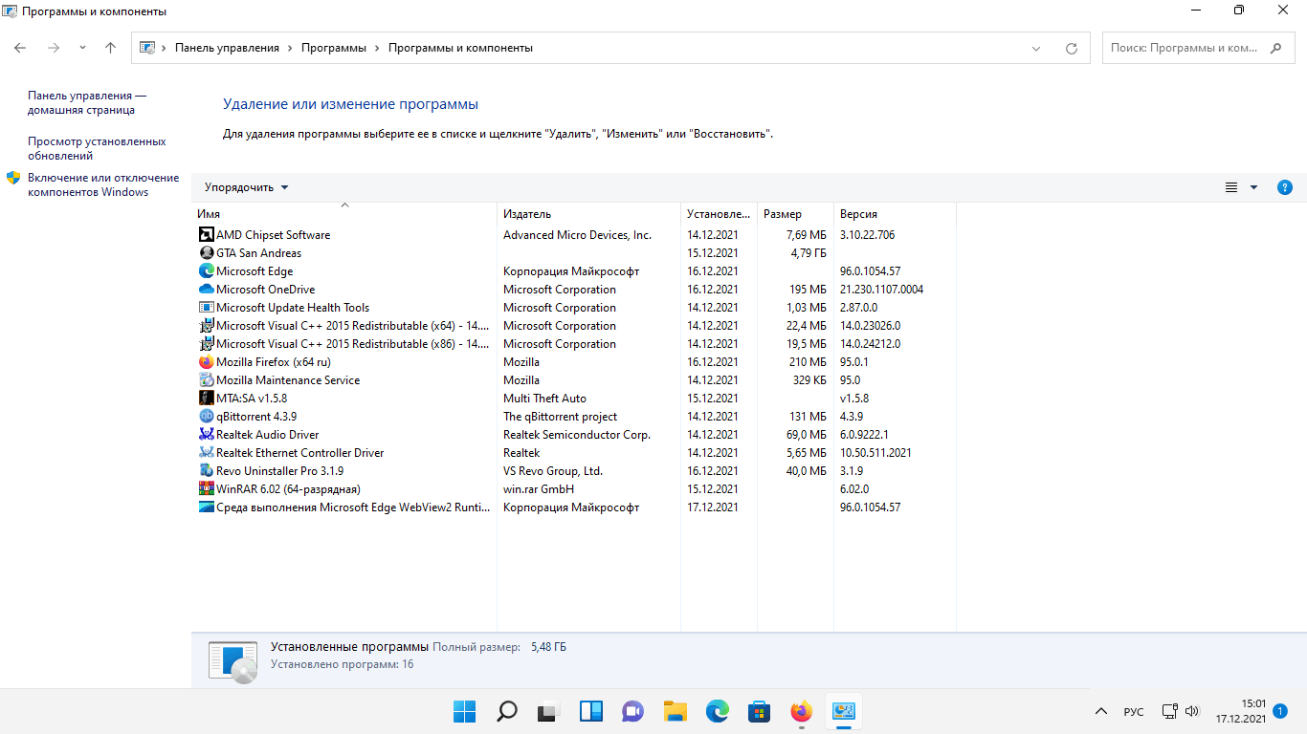
Task: Click the Realtek Ethernet Controller Driver icon
Action: 206,452
